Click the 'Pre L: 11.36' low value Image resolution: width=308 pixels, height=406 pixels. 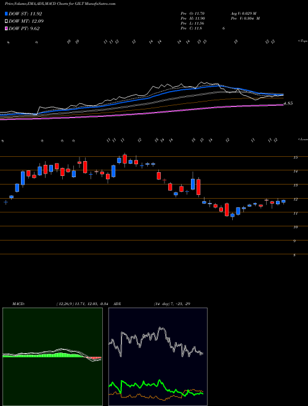click(193, 23)
